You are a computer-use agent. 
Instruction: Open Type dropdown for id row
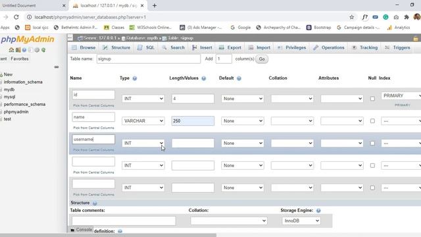pyautogui.click(x=143, y=99)
